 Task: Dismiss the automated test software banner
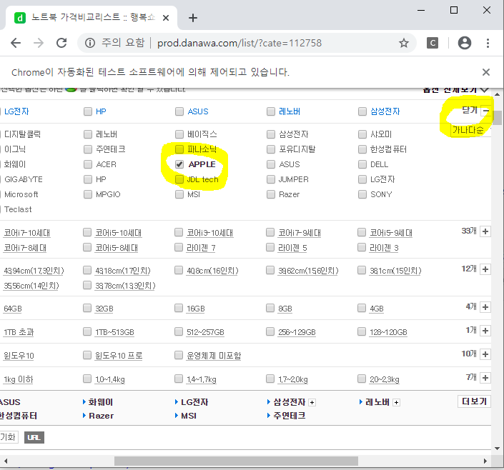coord(486,72)
